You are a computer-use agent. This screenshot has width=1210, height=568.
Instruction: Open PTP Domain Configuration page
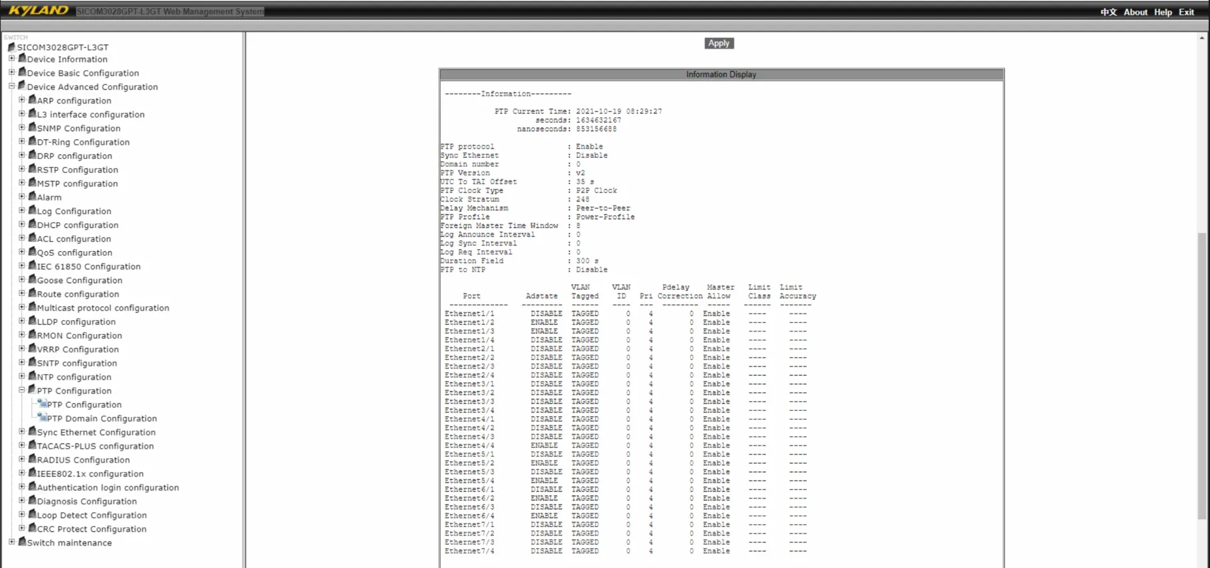click(102, 418)
